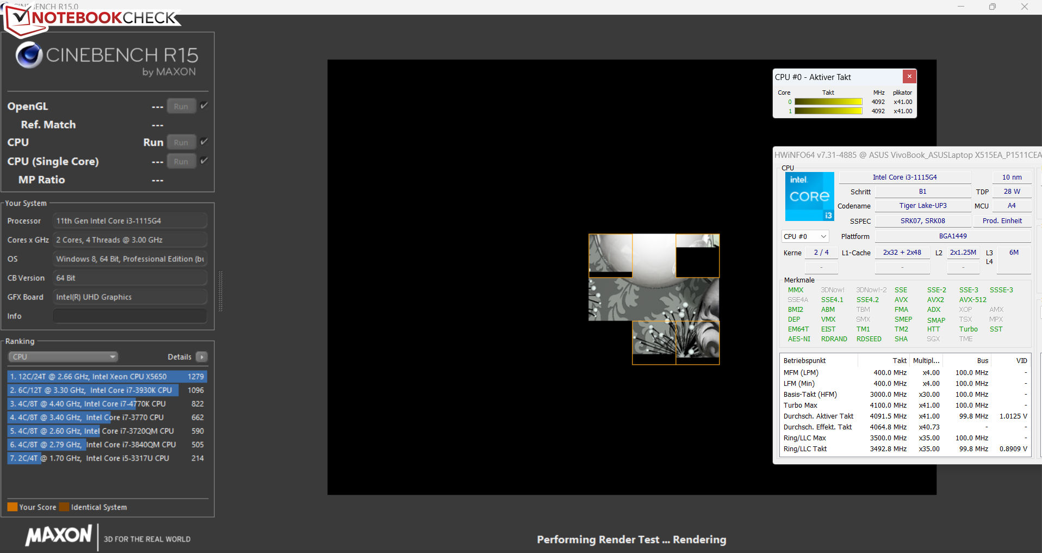The image size is (1042, 553).
Task: Click the Run button in CPU row
Action: pos(181,142)
